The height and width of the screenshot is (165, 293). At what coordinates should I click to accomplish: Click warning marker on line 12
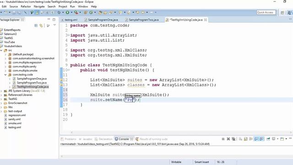coord(61,80)
